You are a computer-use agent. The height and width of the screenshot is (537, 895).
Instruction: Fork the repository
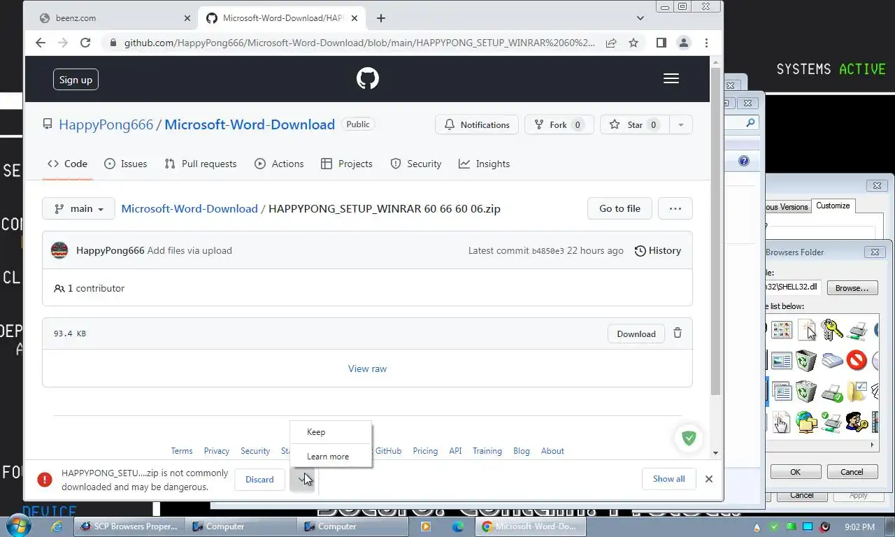pos(559,124)
